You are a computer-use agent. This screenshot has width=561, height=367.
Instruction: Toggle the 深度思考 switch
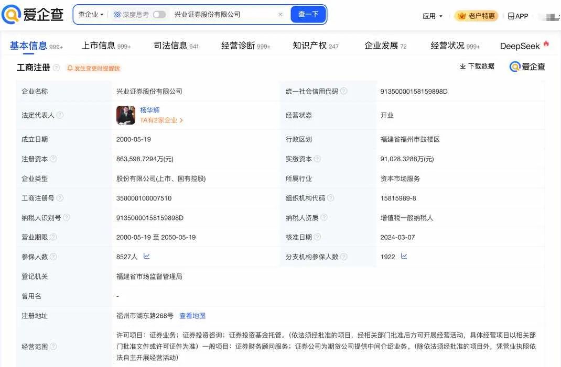[x=159, y=15]
